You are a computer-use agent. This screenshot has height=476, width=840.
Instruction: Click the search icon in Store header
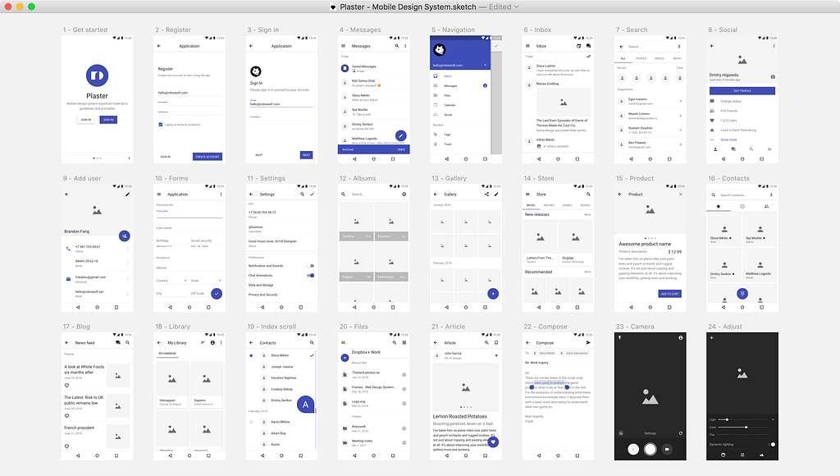pyautogui.click(x=588, y=194)
